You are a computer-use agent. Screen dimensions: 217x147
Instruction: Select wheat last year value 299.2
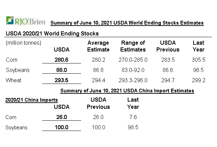[x=199, y=80]
